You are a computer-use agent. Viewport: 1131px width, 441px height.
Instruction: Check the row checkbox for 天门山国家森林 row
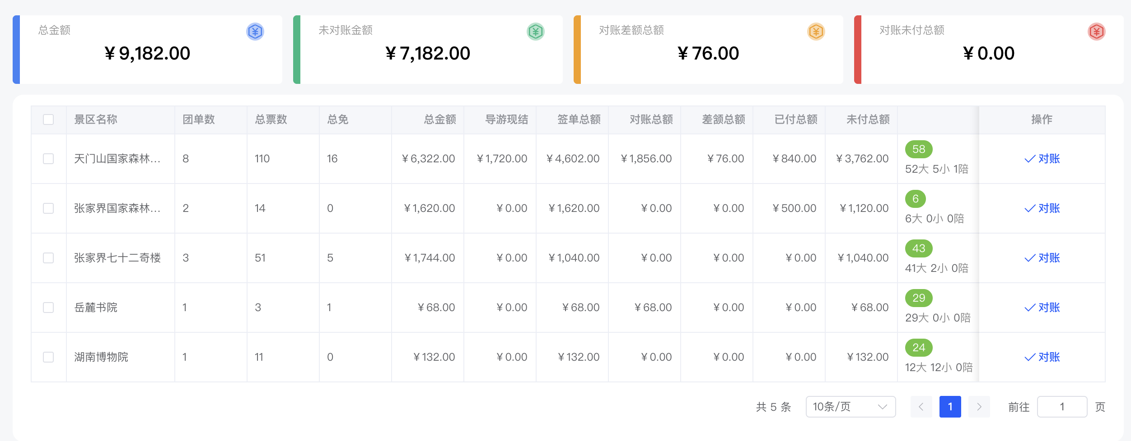(x=48, y=159)
